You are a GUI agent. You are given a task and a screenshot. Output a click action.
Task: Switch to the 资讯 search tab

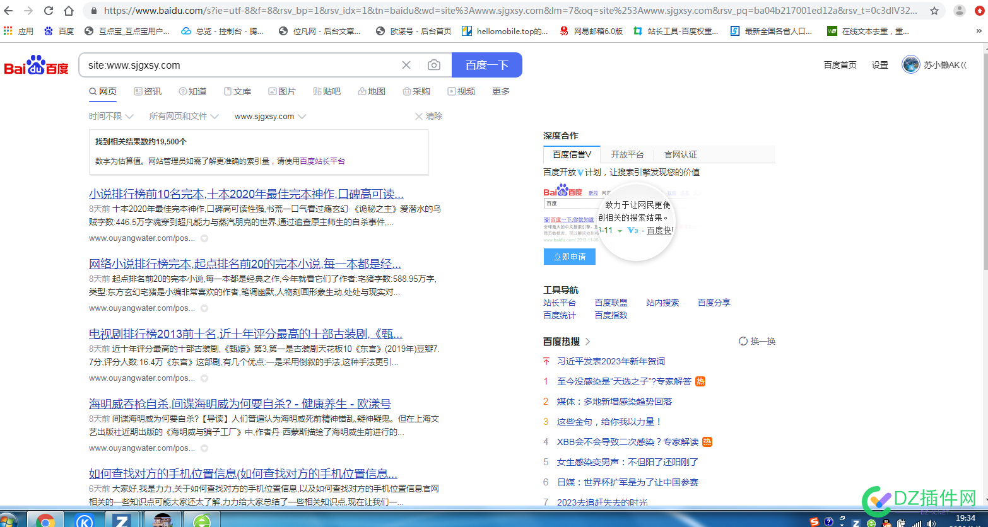click(x=148, y=91)
